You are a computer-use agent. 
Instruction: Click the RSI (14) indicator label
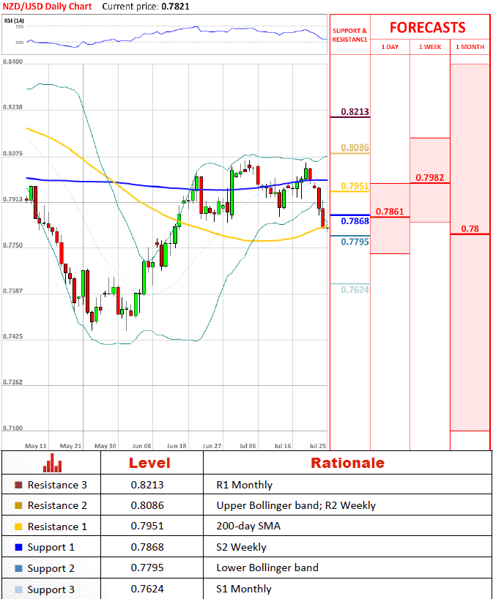pyautogui.click(x=14, y=21)
